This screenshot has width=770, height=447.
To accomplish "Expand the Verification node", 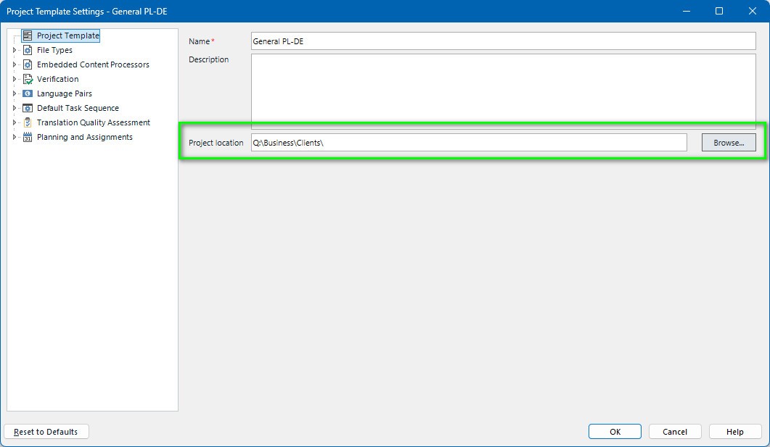I will point(15,79).
